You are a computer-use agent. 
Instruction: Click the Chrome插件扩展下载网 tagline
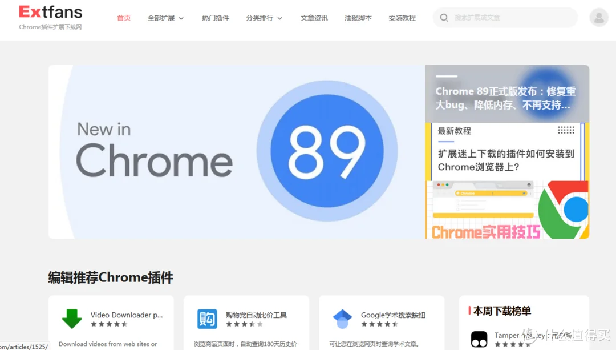(50, 27)
